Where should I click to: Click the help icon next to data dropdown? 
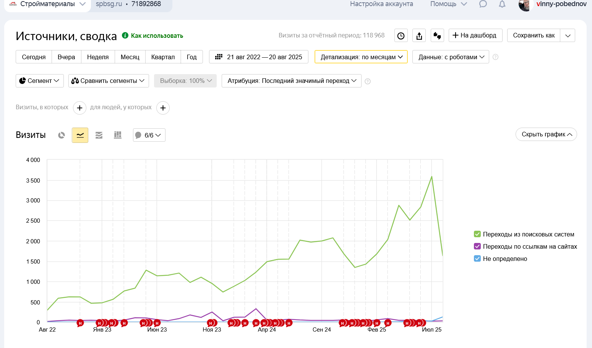coord(495,57)
